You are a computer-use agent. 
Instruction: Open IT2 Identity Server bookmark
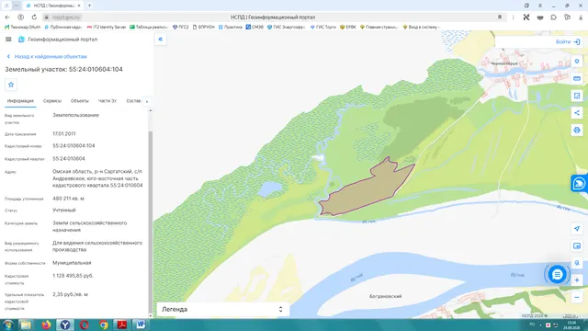[107, 27]
